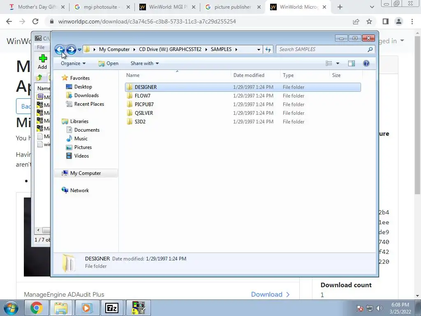Click the Change your view icon
Viewport: 421px width, 316px height.
329,63
